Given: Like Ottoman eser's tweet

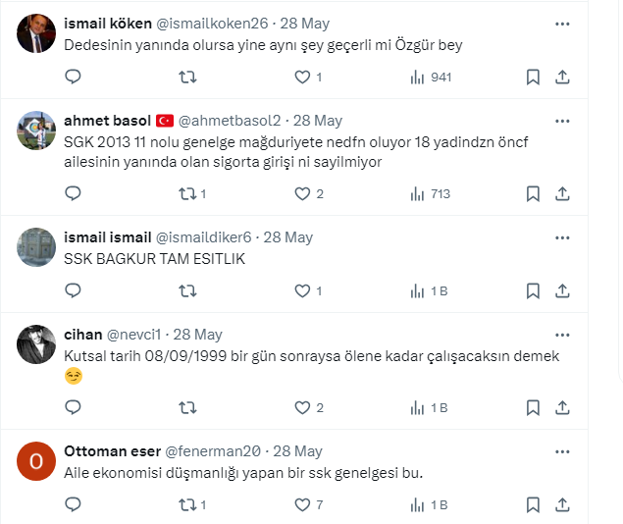Looking at the screenshot, I should click(303, 504).
